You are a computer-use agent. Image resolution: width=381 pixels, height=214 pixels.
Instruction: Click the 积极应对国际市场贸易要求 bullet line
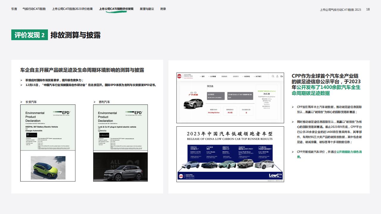pyautogui.click(x=54, y=80)
